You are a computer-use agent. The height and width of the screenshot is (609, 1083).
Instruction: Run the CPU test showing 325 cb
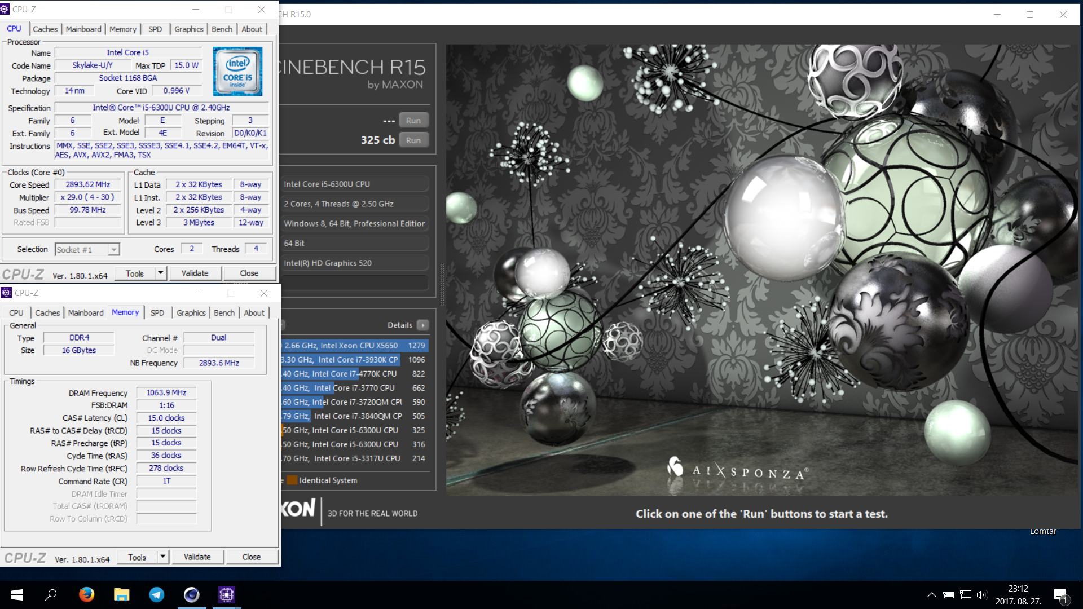[x=413, y=140]
